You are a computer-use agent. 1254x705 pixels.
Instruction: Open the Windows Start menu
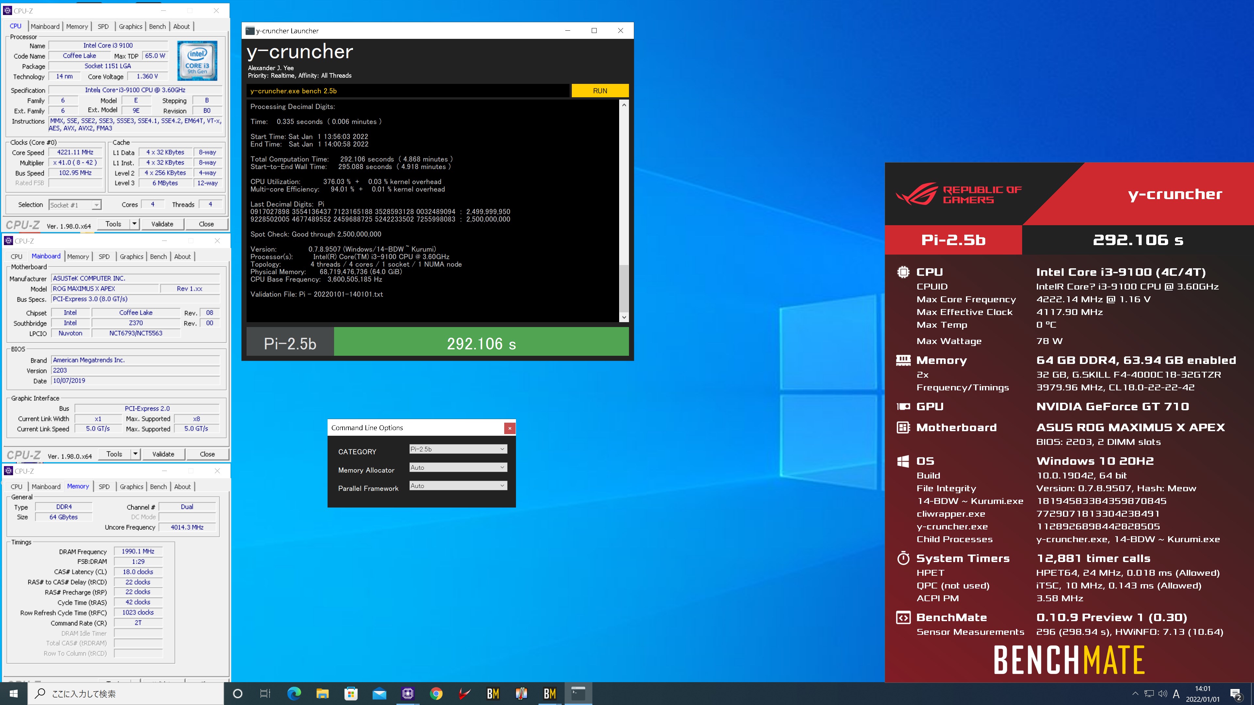pos(14,693)
